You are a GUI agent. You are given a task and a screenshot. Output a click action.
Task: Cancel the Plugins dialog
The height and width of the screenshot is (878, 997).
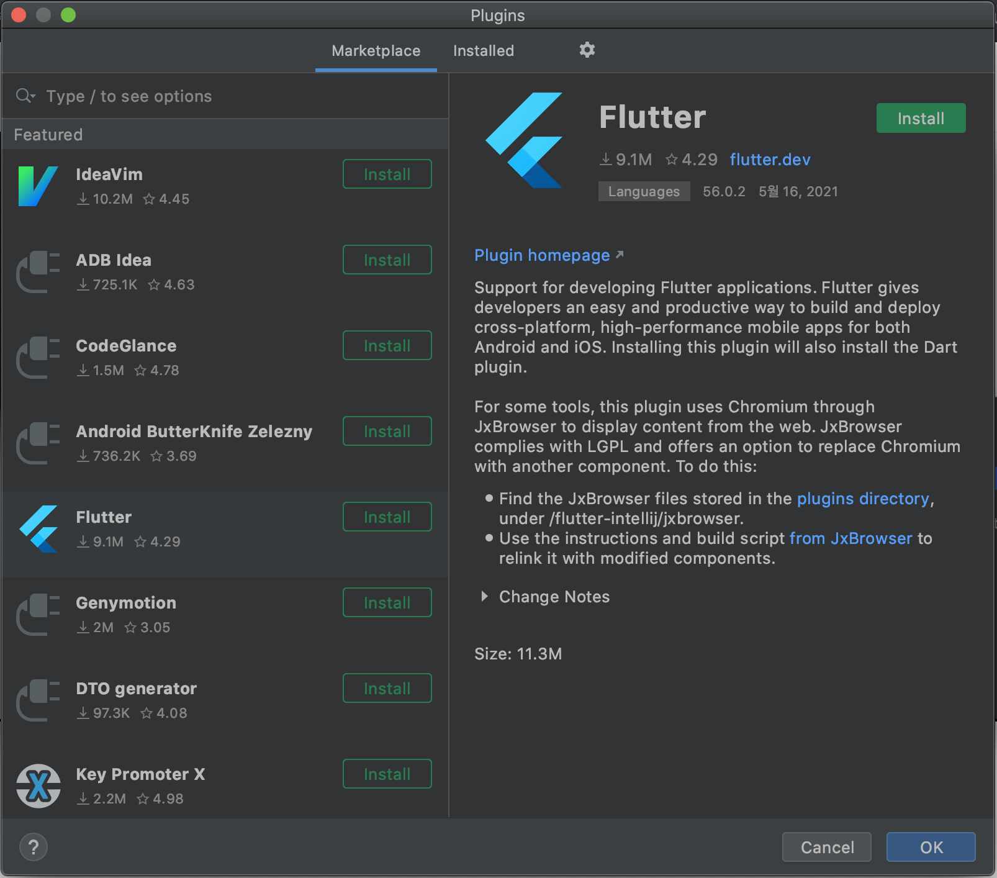[827, 847]
